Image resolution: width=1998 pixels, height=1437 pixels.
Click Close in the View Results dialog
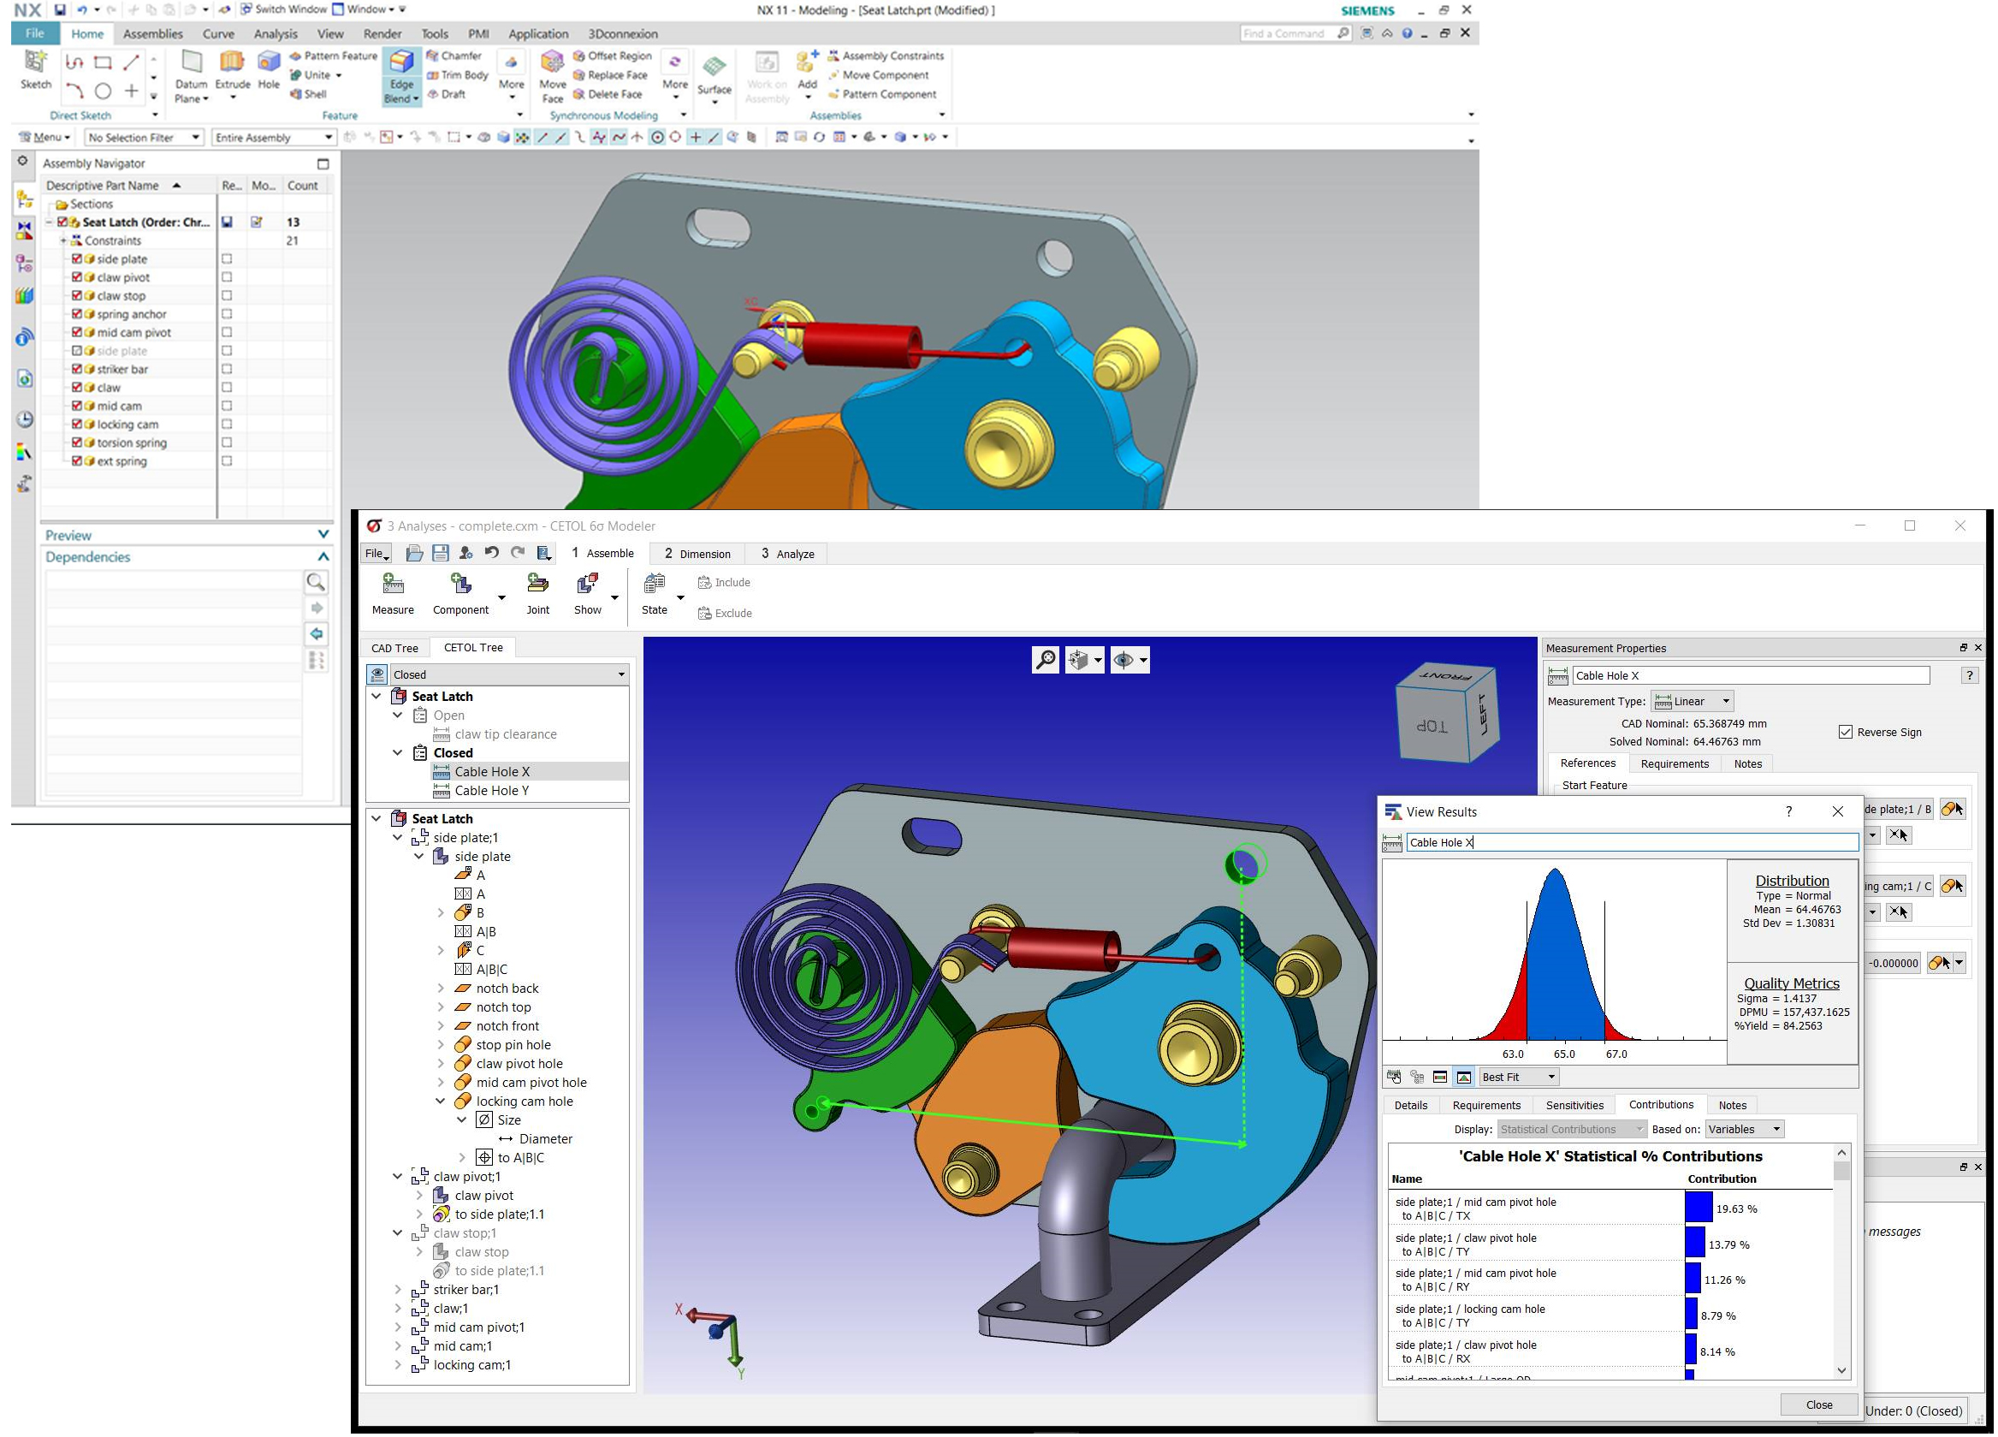point(1819,1404)
